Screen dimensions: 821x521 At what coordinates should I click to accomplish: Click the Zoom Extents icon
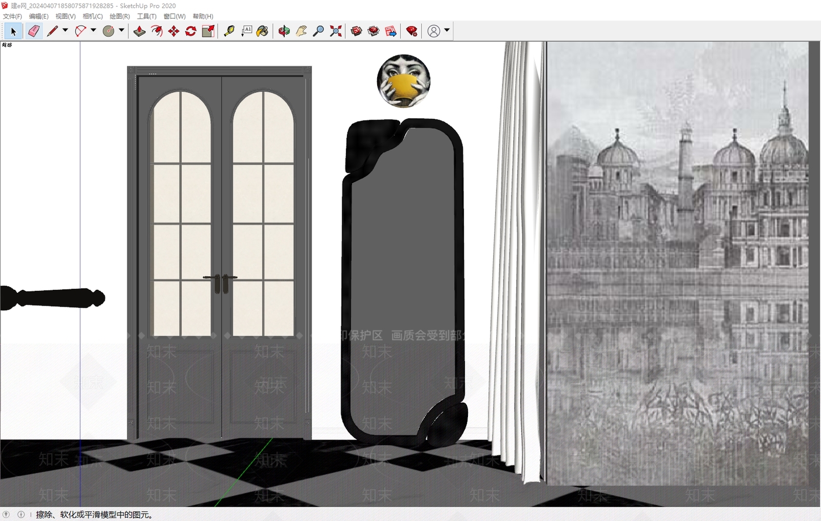336,31
